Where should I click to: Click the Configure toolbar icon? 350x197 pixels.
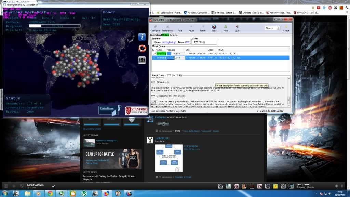point(155,28)
